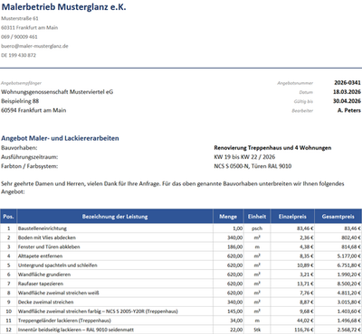
Task: Select 'Raufaser tapezieren' description
Action: 41,283
